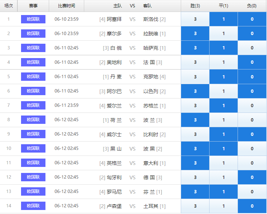The height and width of the screenshot is (214, 267).
Task: Select win (3) for 卢森堡 vs 土耳其
Action: pyautogui.click(x=195, y=206)
